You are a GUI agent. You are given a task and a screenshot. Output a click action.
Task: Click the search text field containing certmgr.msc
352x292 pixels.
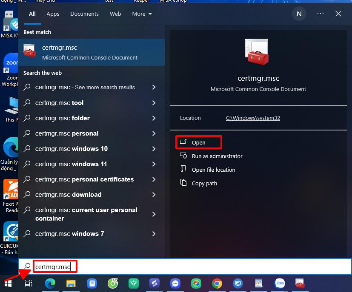[x=185, y=266]
